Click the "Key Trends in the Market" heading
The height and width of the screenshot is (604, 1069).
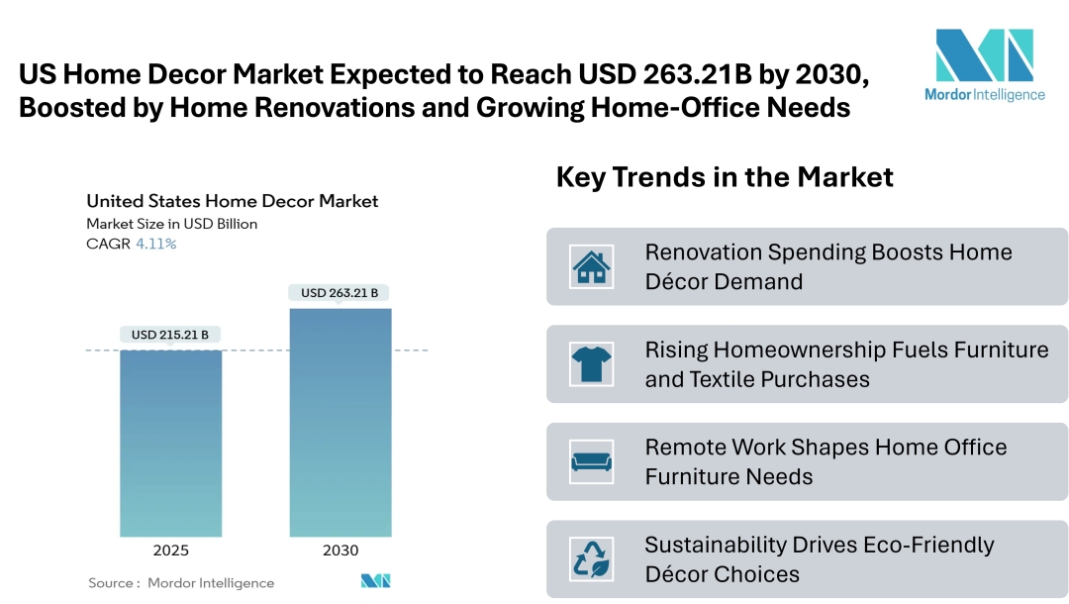(x=725, y=177)
